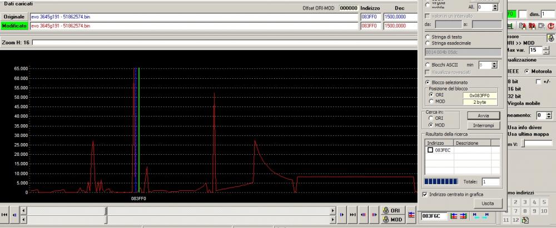The image size is (556, 228).
Task: Toggle the MOD lock button
Action: [x=393, y=220]
